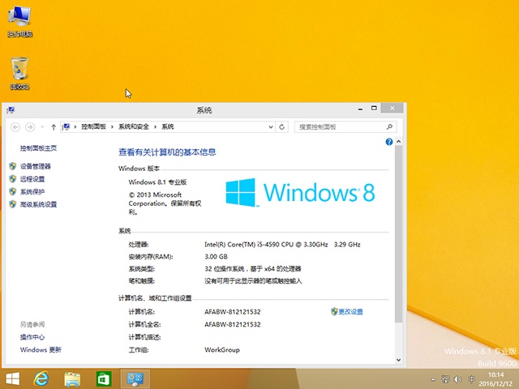Click the shield icon beside 系统保护
Image resolution: width=519 pixels, height=389 pixels.
pyautogui.click(x=13, y=191)
